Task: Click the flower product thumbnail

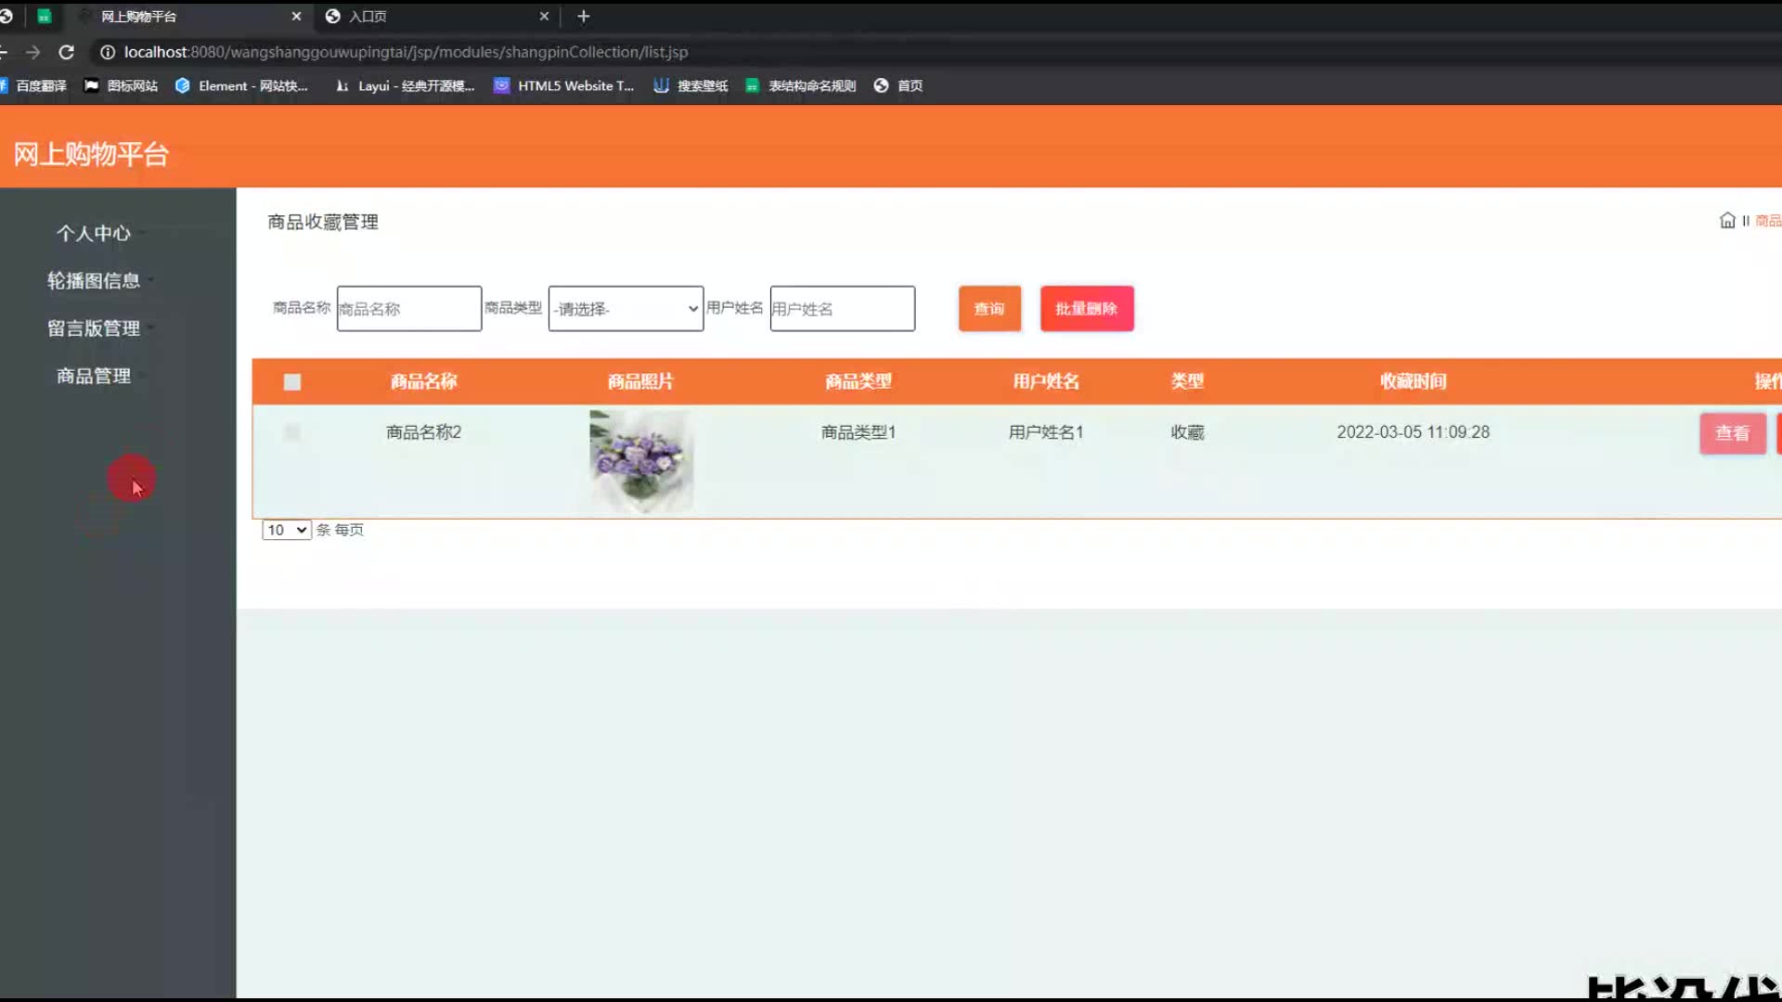Action: click(x=641, y=461)
